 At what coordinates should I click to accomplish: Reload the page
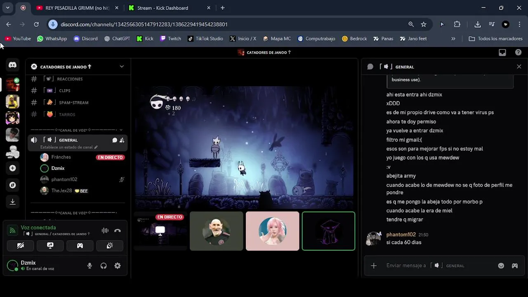click(36, 24)
